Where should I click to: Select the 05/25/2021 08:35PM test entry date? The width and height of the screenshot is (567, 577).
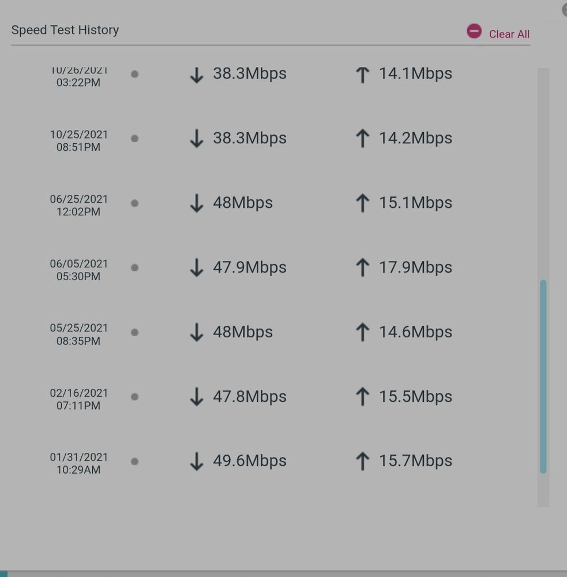click(x=79, y=334)
